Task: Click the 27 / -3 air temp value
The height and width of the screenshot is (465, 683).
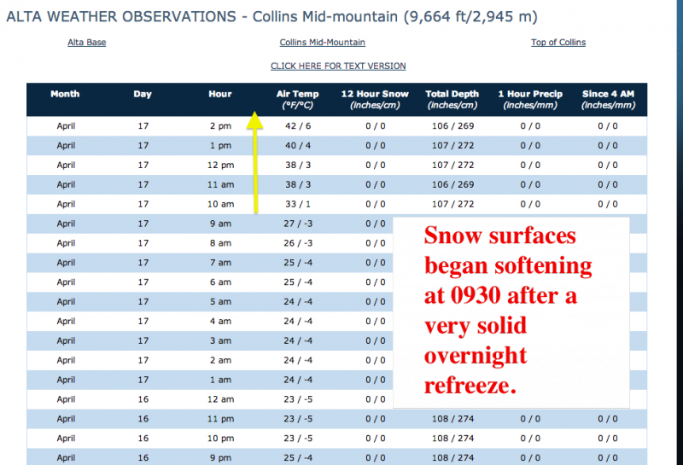Action: point(298,224)
